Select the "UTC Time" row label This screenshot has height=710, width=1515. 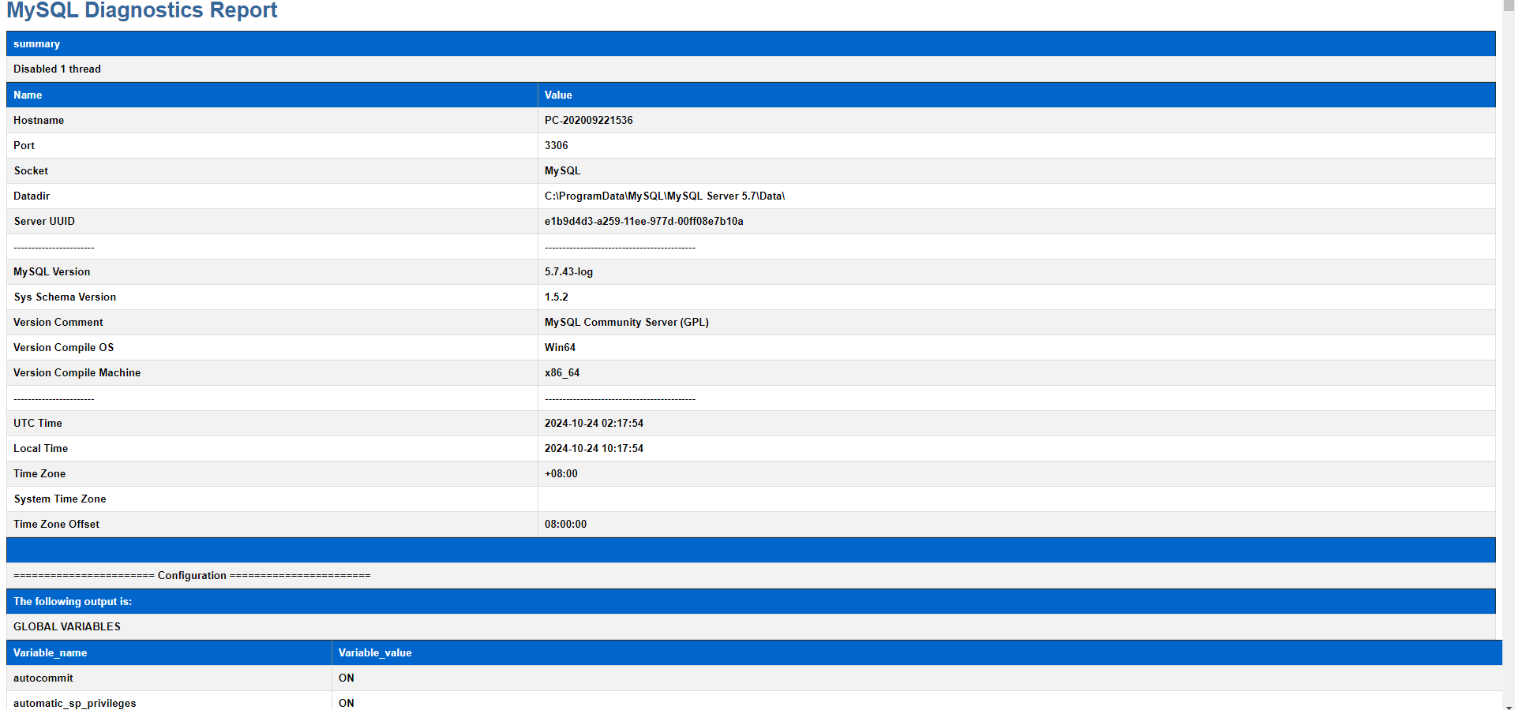pyautogui.click(x=38, y=424)
